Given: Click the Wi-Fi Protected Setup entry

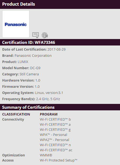Looking at the screenshot, I should tap(59, 160).
